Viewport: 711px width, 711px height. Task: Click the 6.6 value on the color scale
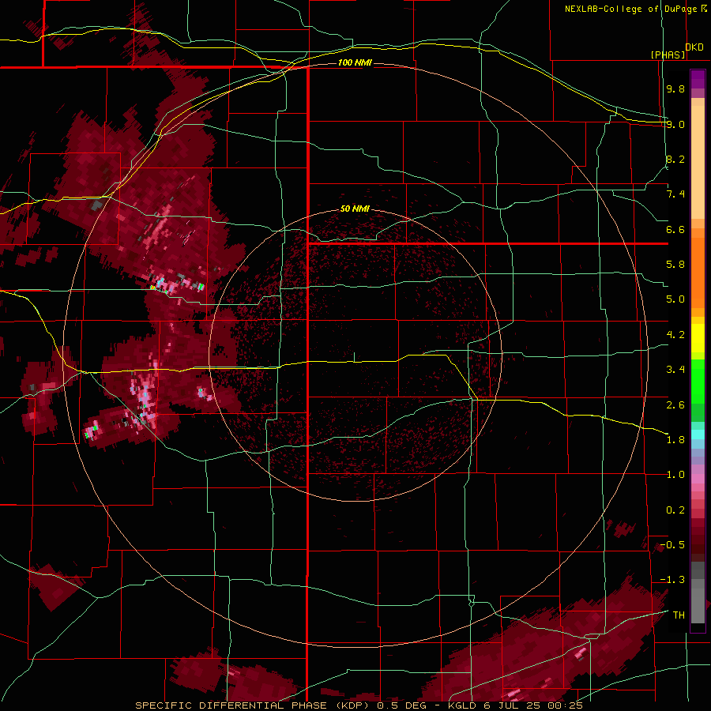click(675, 229)
